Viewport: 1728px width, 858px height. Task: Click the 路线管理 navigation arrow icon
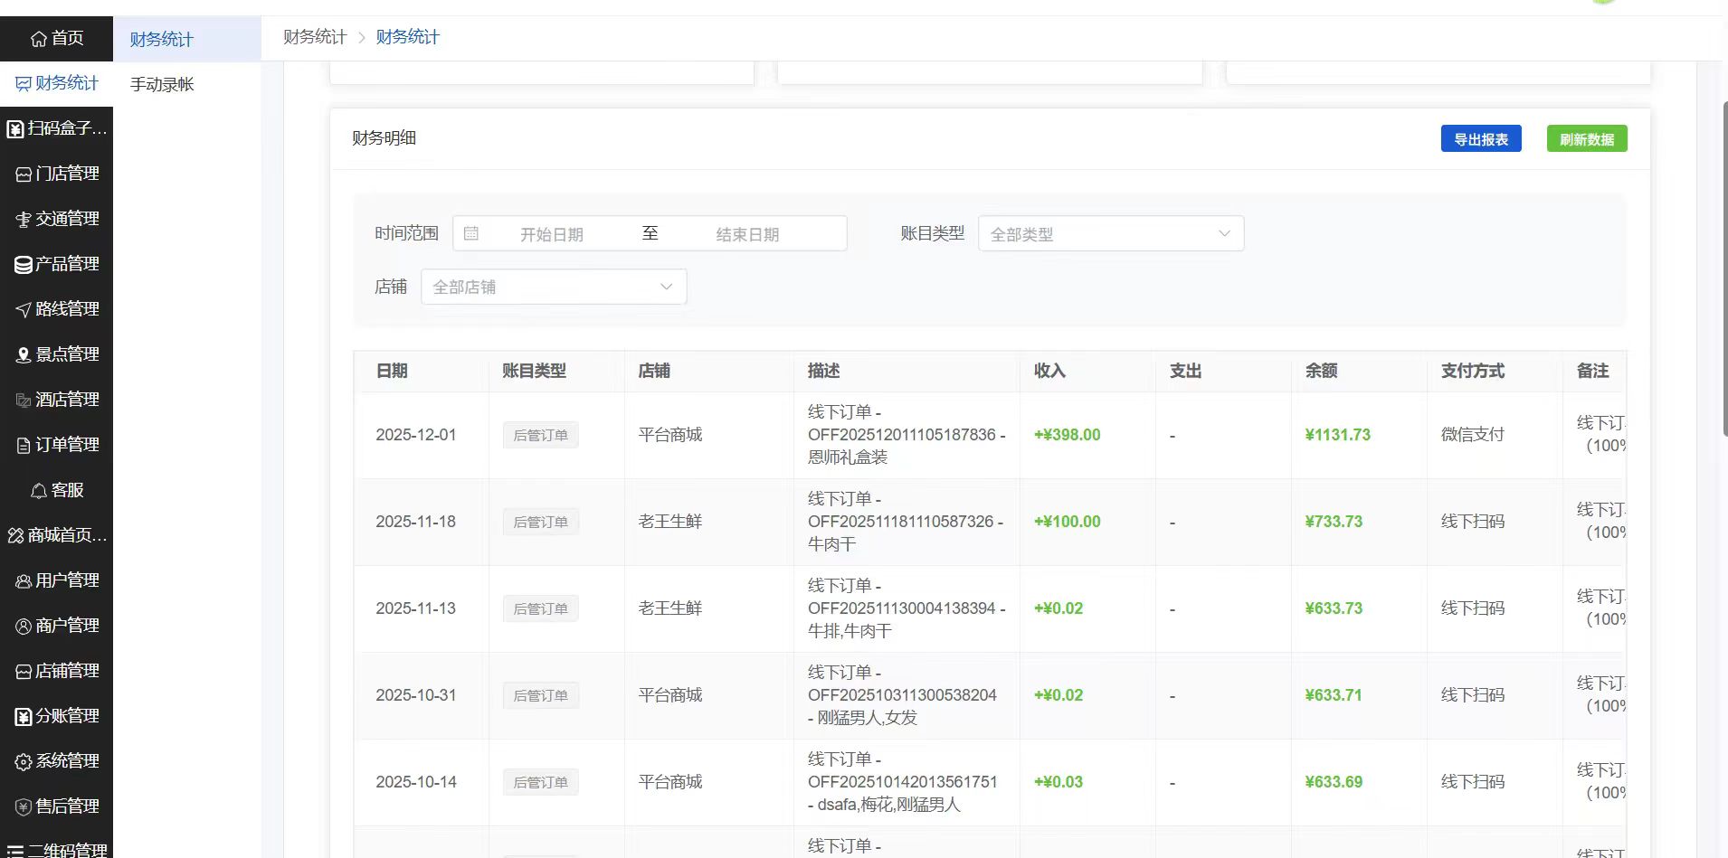(x=24, y=310)
